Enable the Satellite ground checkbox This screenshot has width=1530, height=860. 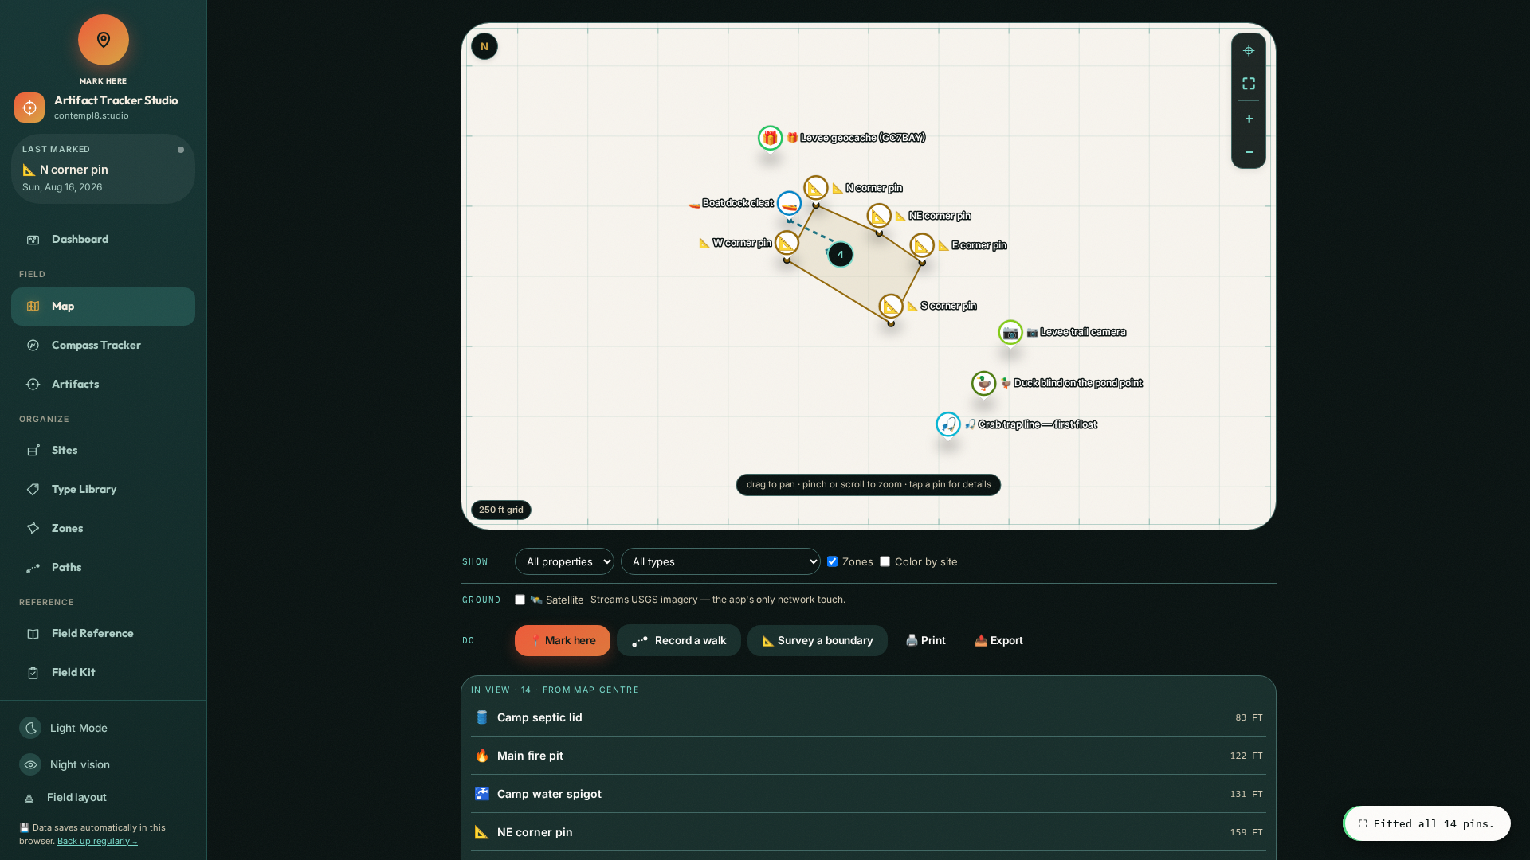520,600
